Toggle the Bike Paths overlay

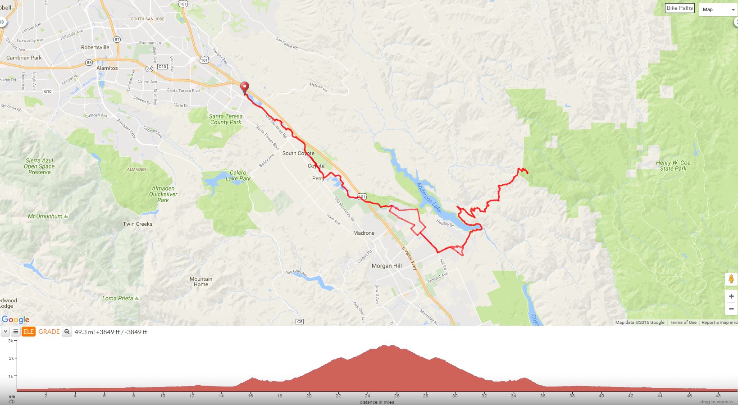point(679,8)
